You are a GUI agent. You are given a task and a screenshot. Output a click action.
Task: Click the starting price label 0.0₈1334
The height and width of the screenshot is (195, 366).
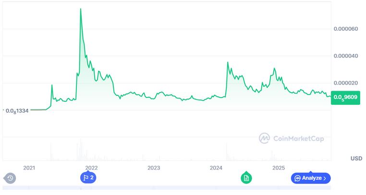click(17, 110)
